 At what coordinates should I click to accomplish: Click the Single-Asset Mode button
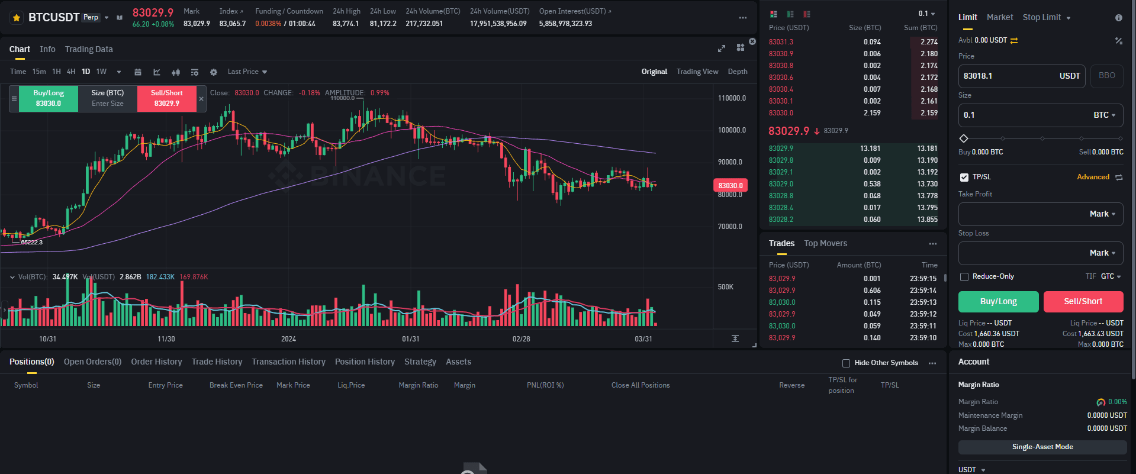1042,447
